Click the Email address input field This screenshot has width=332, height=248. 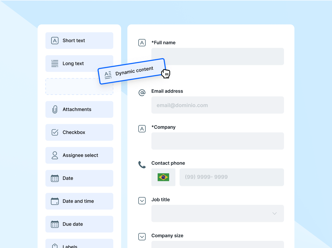pyautogui.click(x=217, y=105)
